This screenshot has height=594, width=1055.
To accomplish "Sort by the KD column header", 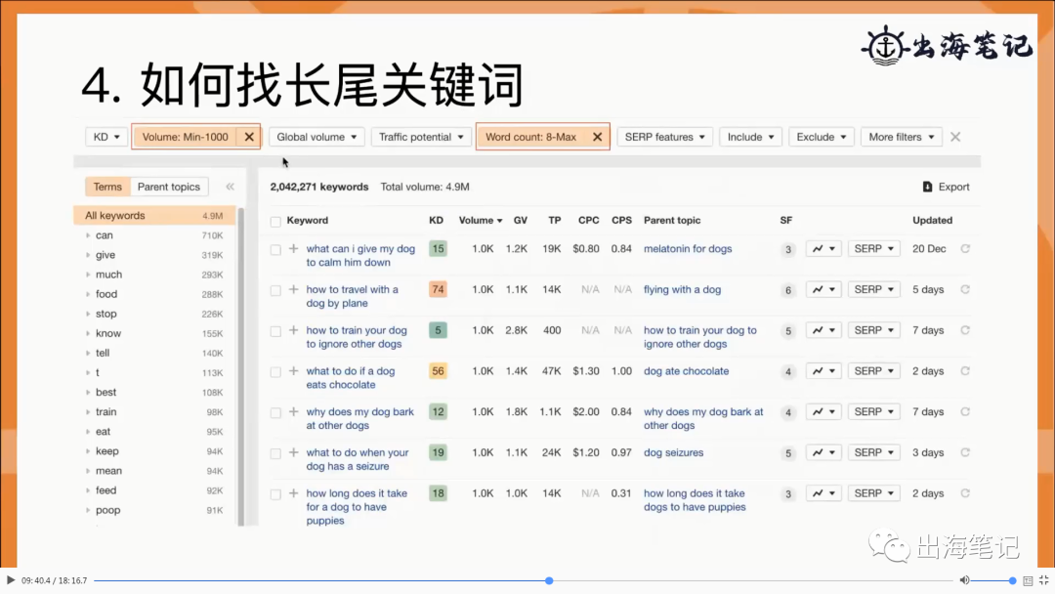I will 436,220.
